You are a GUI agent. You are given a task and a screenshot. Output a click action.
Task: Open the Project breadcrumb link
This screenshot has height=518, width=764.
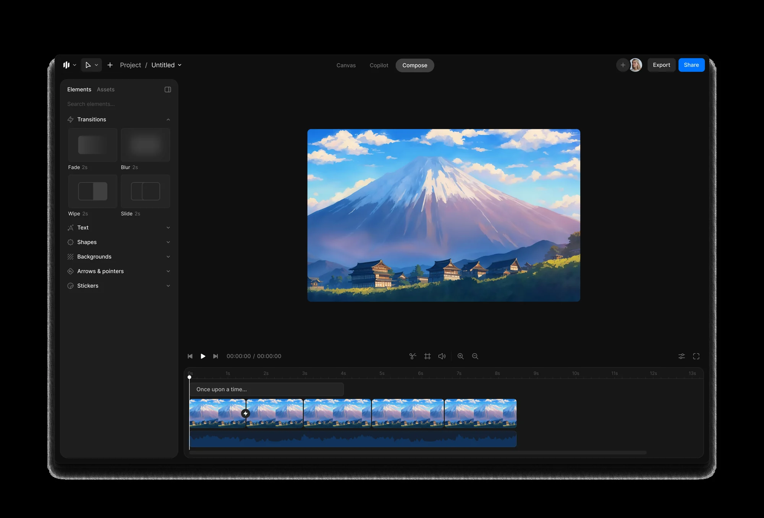pos(130,65)
